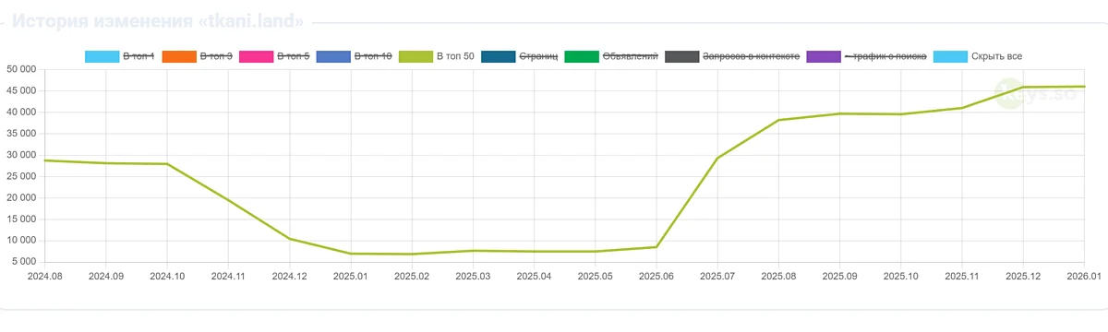This screenshot has height=332, width=1108.
Task: Select the line data point at 2025.11
Action: coord(962,108)
